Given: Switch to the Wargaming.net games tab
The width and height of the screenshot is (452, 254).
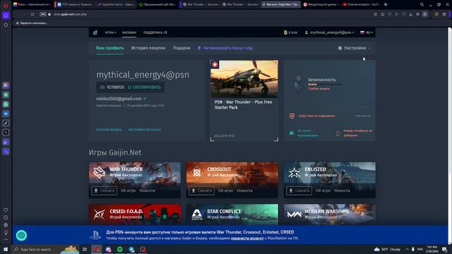Looking at the screenshot, I should click(321, 4).
